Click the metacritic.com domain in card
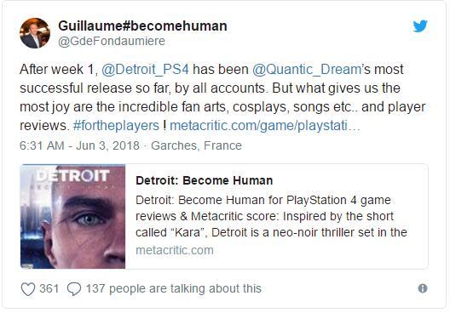Image resolution: width=450 pixels, height=313 pixels. pos(175,250)
